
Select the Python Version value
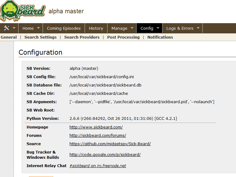(x=123, y=119)
